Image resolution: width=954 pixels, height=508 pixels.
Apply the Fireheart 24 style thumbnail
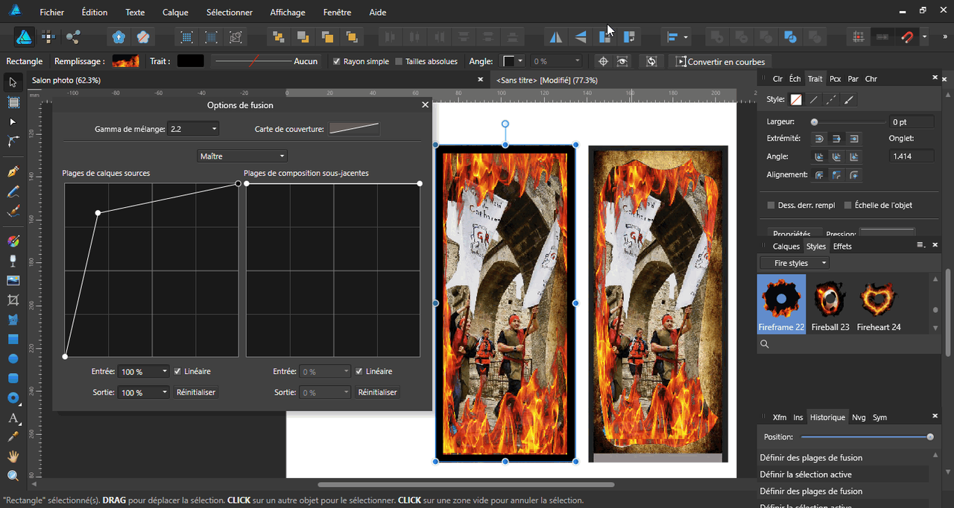click(x=879, y=305)
